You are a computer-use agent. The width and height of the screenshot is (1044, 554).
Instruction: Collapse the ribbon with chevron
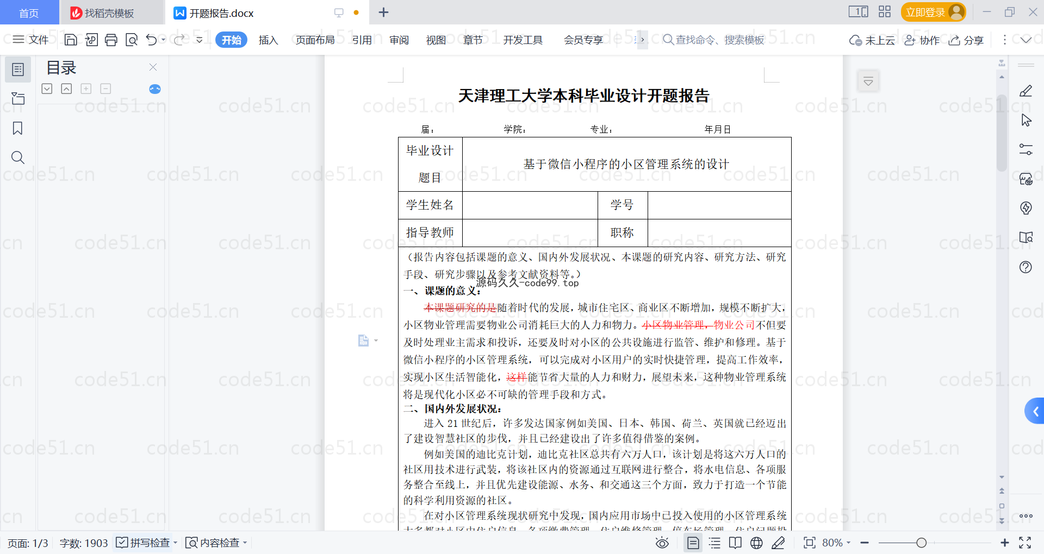click(x=1026, y=40)
